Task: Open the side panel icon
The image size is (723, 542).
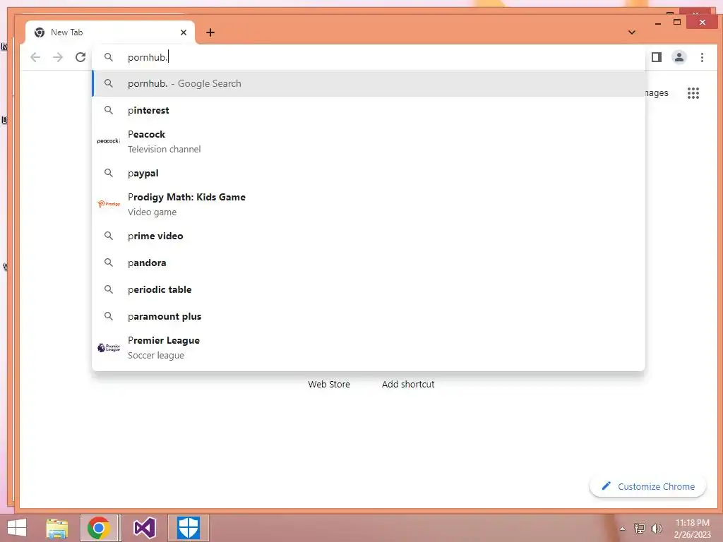Action: tap(657, 57)
